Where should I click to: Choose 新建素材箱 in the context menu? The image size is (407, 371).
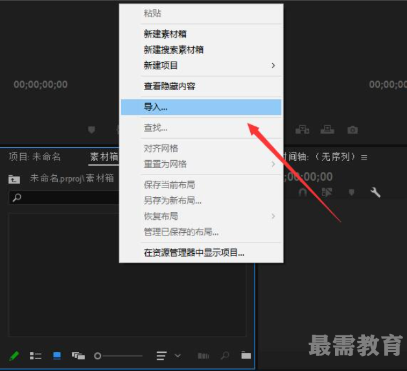(x=165, y=34)
